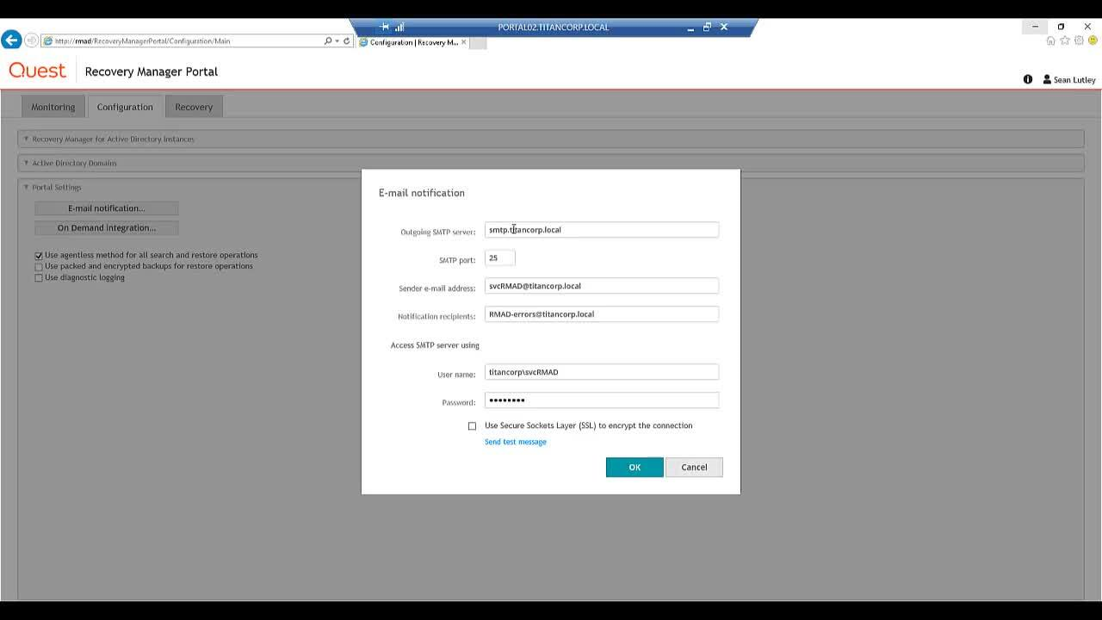Enable Use Secure Sockets Layer (SSL) encryption
The height and width of the screenshot is (620, 1102).
coord(472,425)
